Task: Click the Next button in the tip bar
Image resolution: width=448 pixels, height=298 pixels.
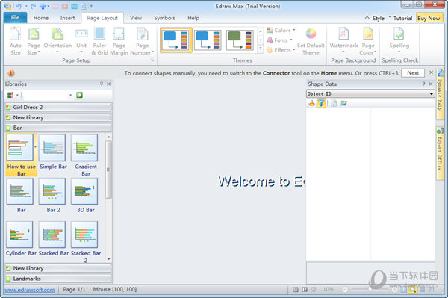Action: pos(413,73)
